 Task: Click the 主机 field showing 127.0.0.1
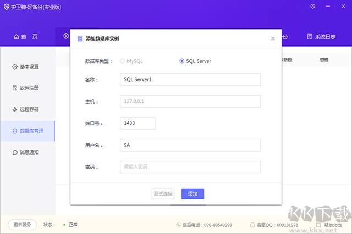190,101
